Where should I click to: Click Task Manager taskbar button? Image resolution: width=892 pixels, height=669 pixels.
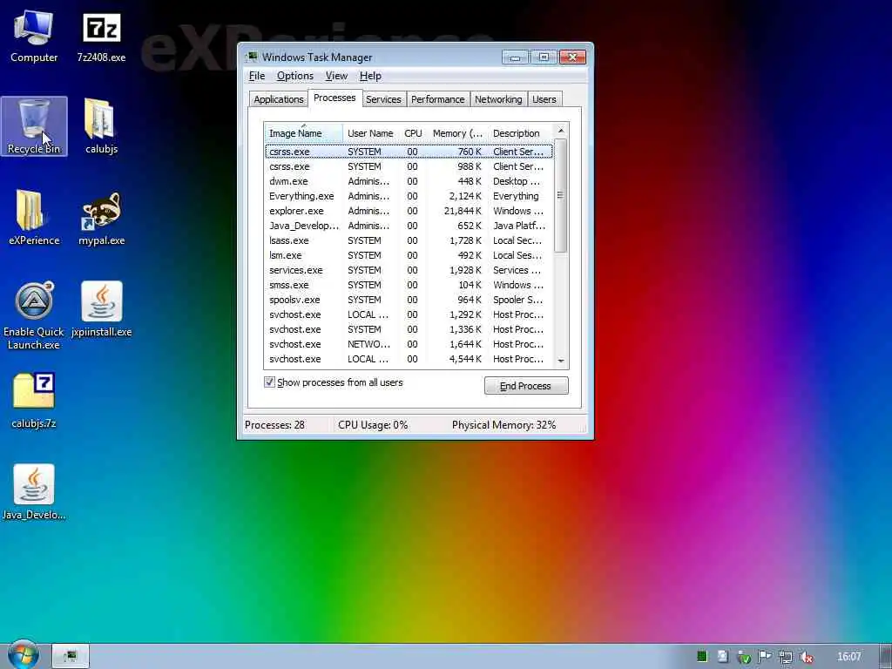pyautogui.click(x=71, y=656)
